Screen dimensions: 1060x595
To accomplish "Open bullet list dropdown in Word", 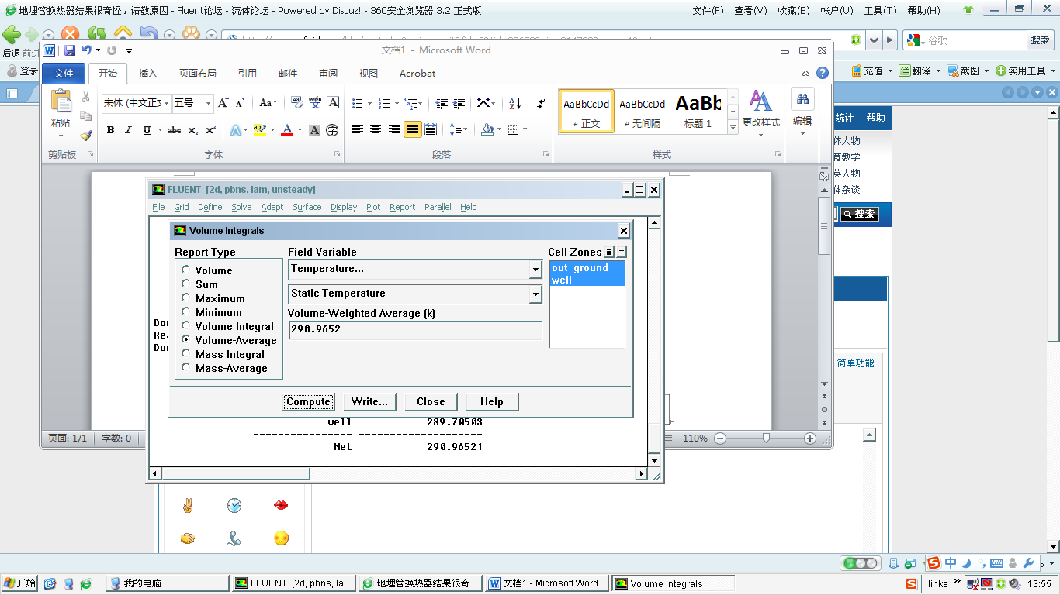I will (x=369, y=103).
